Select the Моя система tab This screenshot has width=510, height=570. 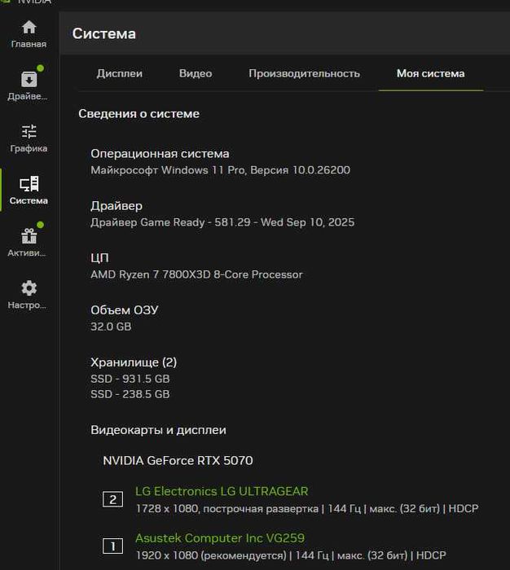click(x=431, y=73)
